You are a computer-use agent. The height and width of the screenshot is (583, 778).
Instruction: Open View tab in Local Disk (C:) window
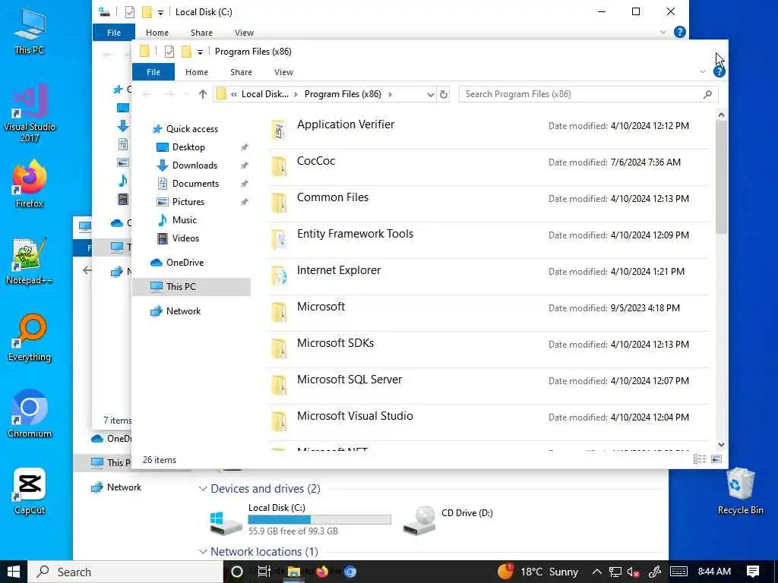(244, 32)
